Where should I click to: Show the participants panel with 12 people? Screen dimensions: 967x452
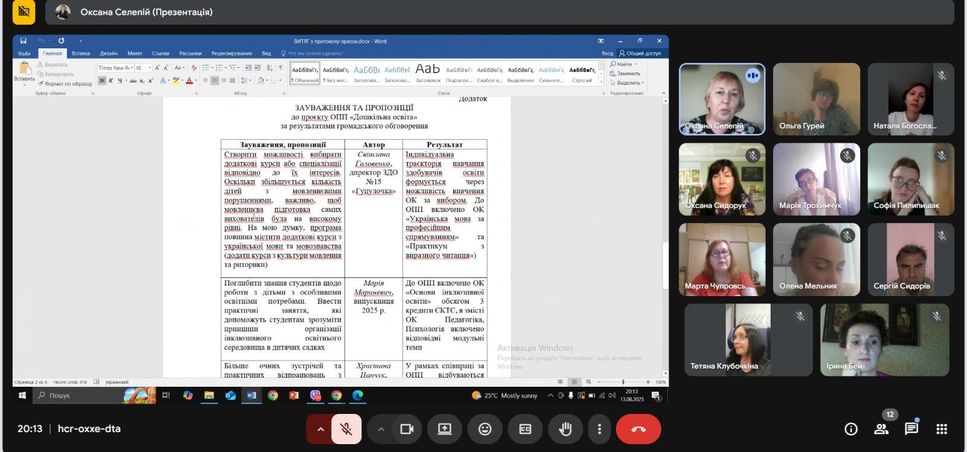[881, 429]
